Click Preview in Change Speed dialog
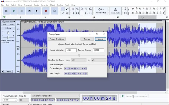This screenshot has width=169, height=105. point(87,39)
